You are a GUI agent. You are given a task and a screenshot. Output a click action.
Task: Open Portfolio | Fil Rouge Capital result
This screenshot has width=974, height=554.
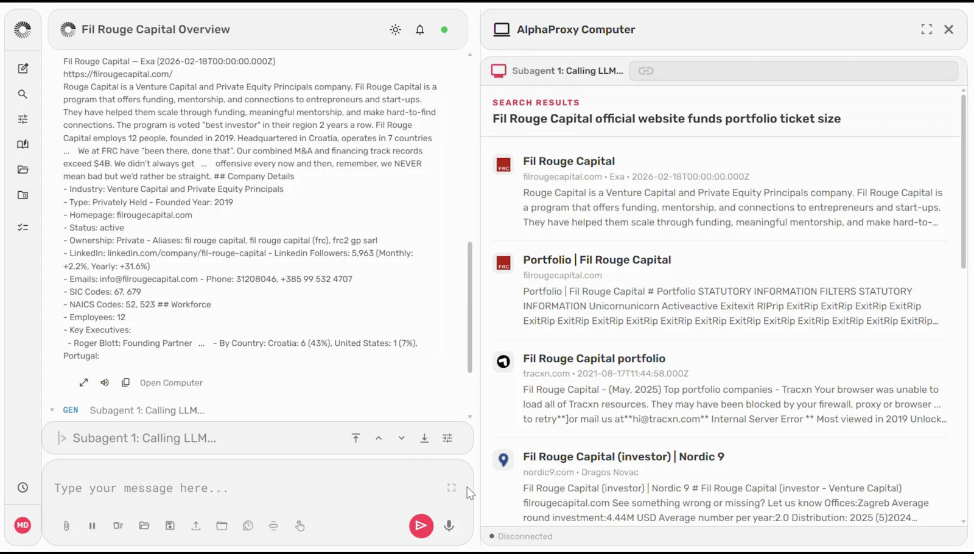597,260
